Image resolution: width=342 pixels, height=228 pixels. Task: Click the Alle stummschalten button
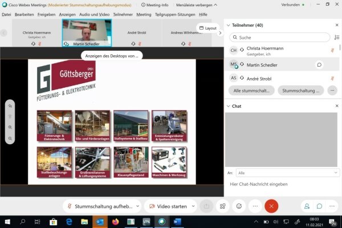click(251, 91)
